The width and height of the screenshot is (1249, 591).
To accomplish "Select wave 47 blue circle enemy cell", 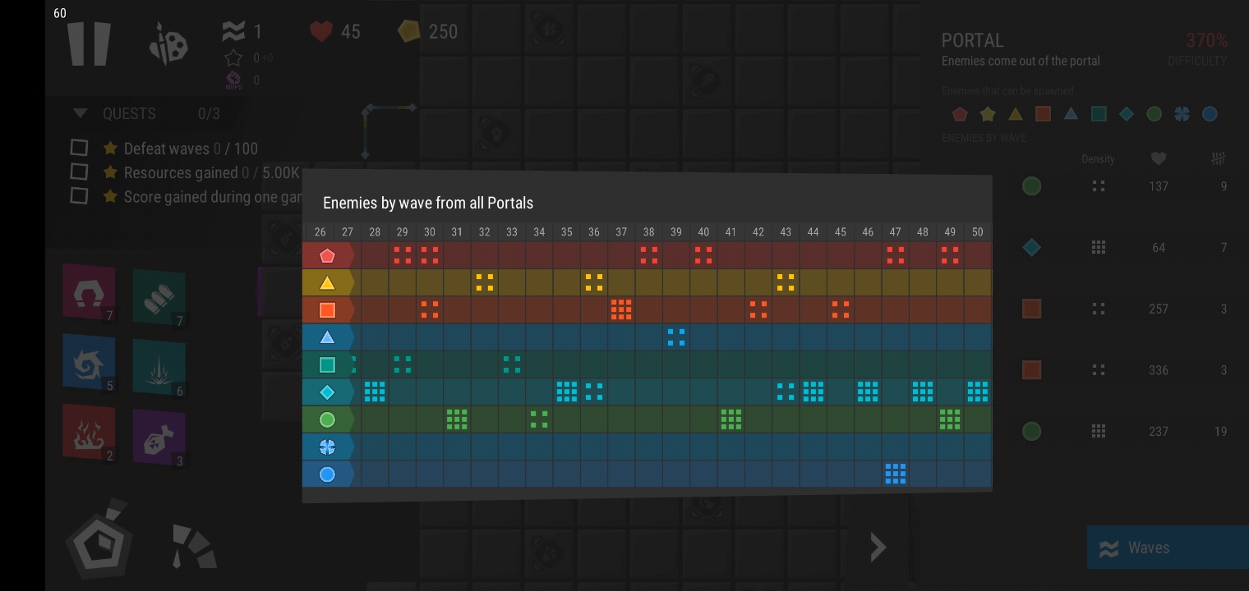I will (x=895, y=474).
